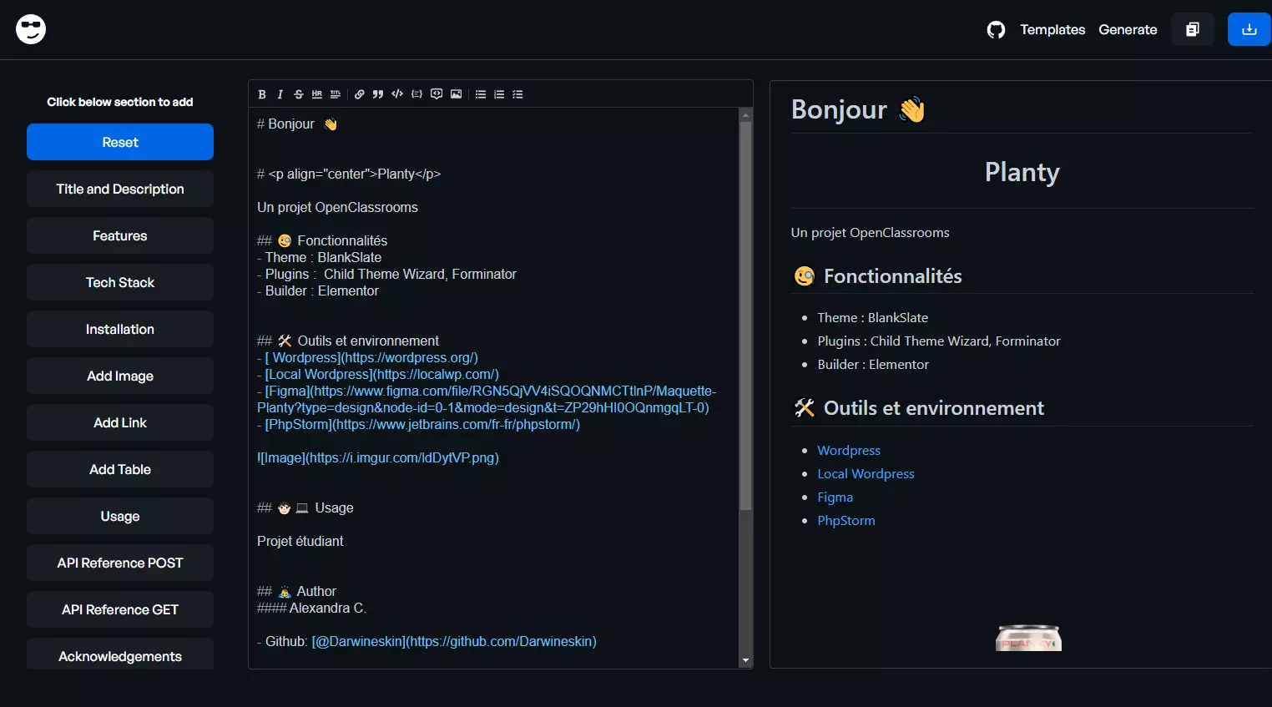Insert a blockquote

tap(378, 94)
